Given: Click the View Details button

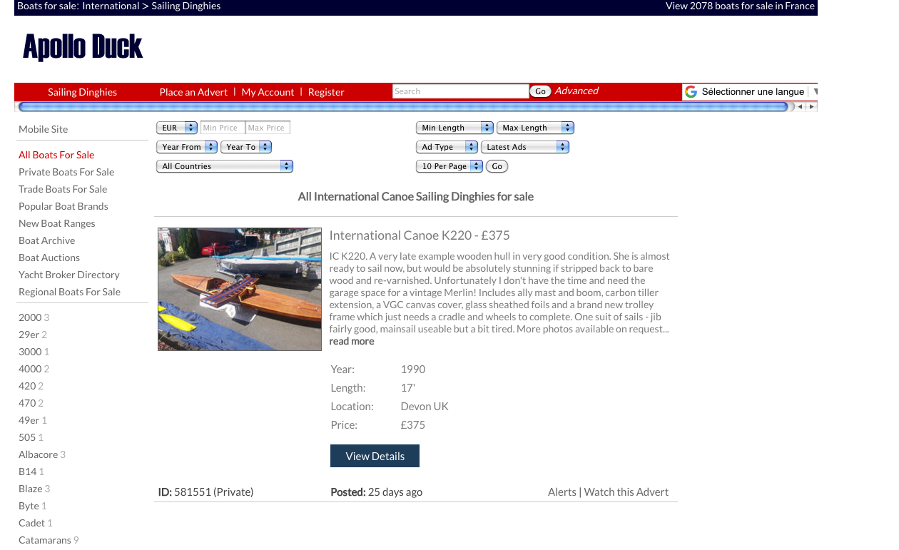Looking at the screenshot, I should click(375, 456).
